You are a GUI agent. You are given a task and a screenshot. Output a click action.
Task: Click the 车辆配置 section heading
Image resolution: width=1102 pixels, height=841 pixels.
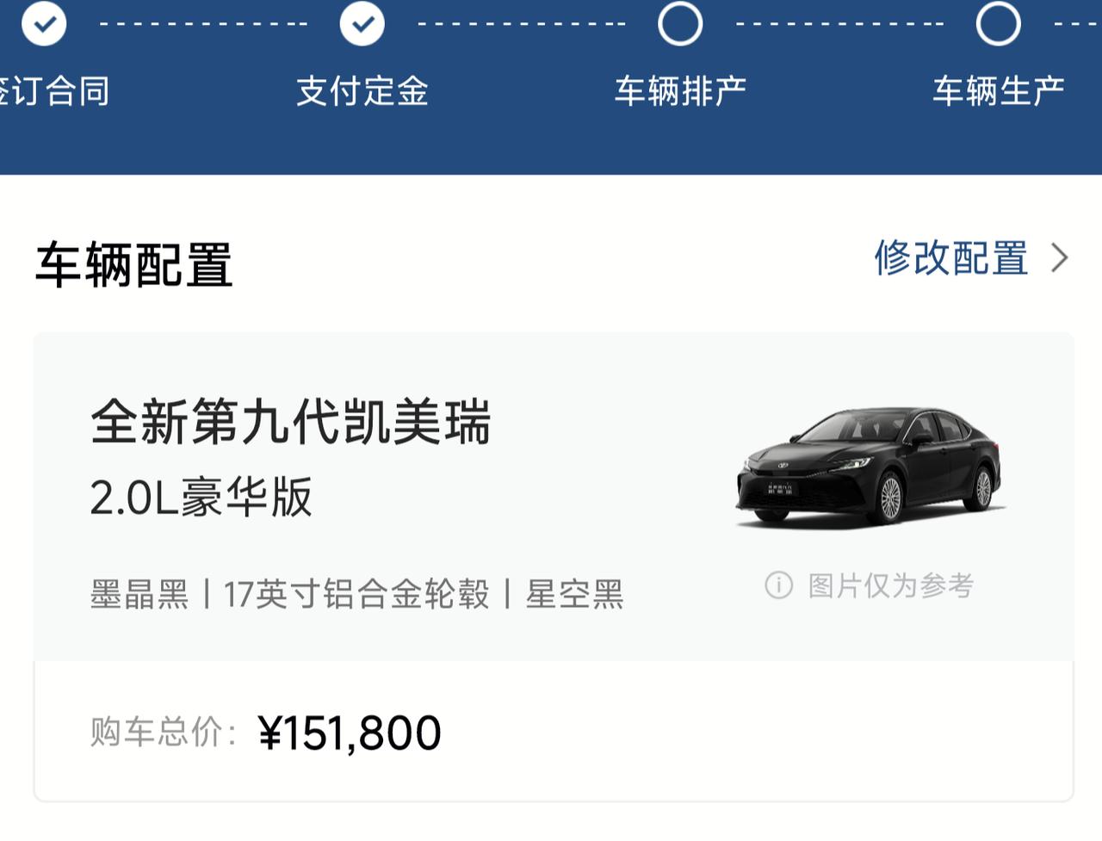134,264
